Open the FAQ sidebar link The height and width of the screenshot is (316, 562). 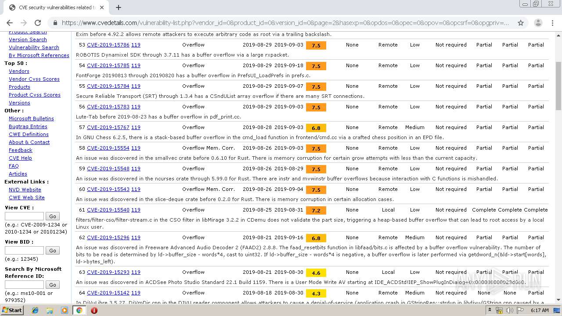[x=14, y=166]
